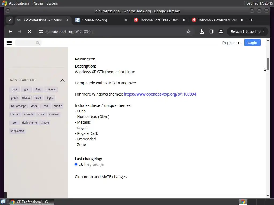Go back to the previous page
The height and width of the screenshot is (205, 274).
pyautogui.click(x=10, y=31)
